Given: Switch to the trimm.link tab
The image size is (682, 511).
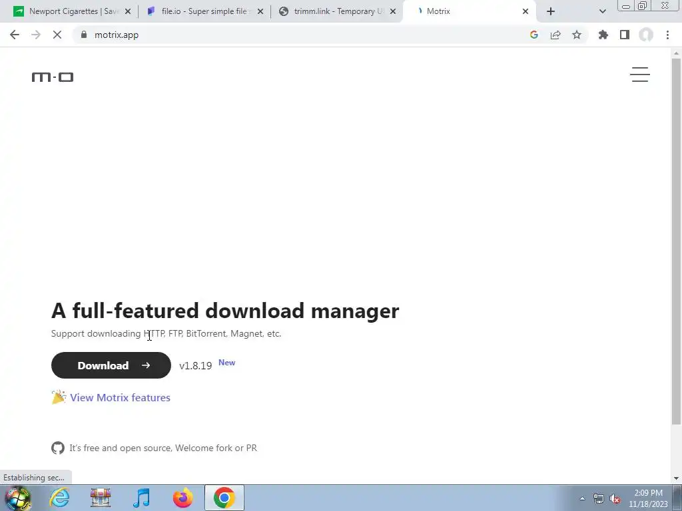Looking at the screenshot, I should coord(336,11).
